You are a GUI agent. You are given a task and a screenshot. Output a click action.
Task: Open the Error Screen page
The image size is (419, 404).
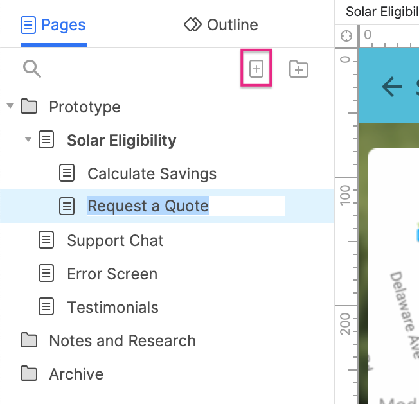tap(112, 274)
